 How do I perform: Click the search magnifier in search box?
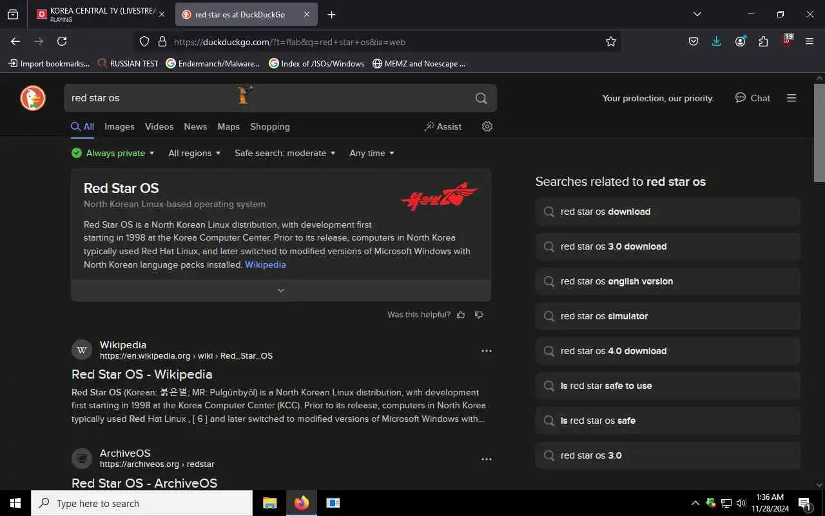click(x=481, y=98)
